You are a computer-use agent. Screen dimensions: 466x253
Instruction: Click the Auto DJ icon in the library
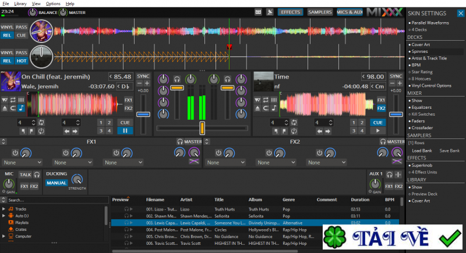[x=10, y=215]
